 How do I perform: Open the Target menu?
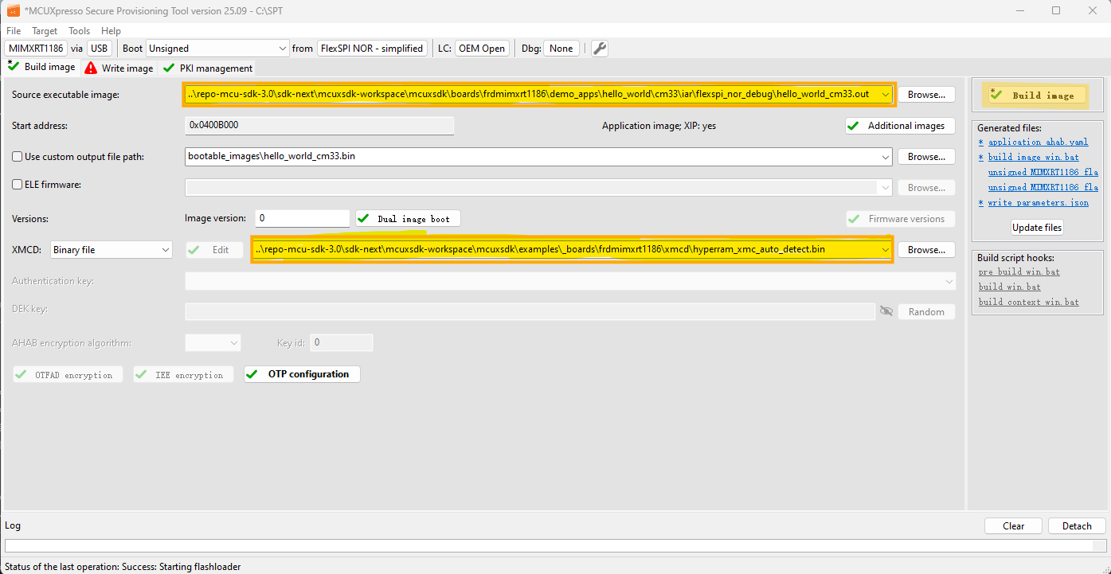[x=45, y=31]
